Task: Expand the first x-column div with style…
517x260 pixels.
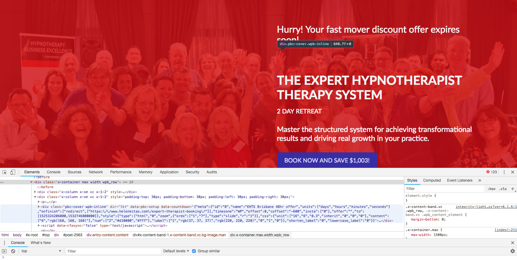Action: (35, 192)
